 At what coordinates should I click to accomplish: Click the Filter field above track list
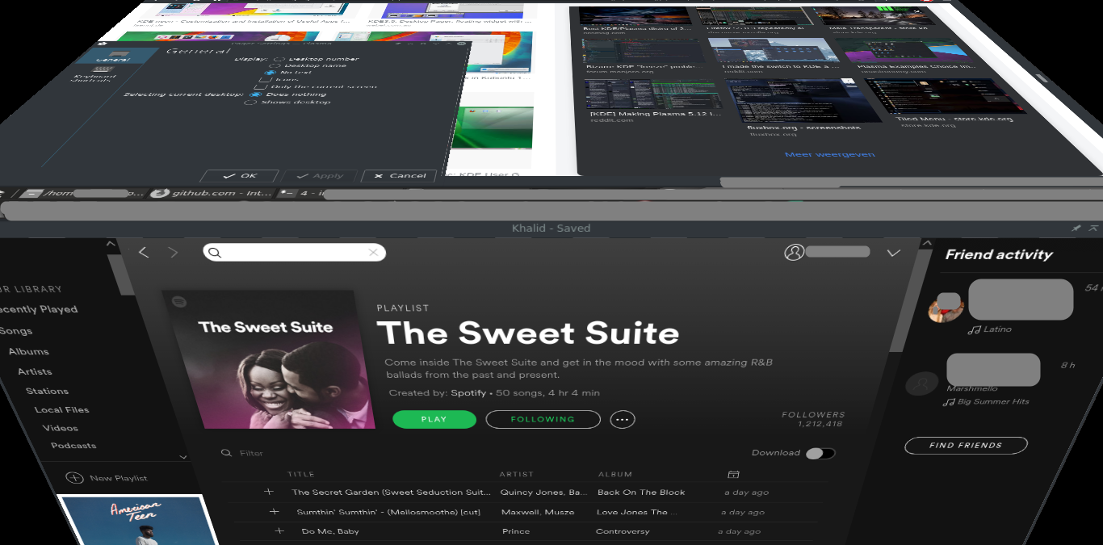(x=251, y=453)
